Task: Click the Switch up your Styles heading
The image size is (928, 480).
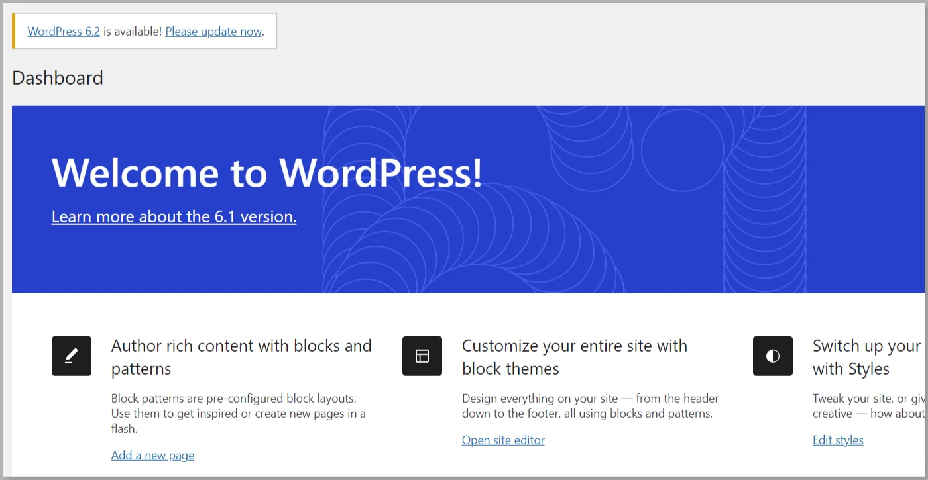Action: pyautogui.click(x=868, y=357)
